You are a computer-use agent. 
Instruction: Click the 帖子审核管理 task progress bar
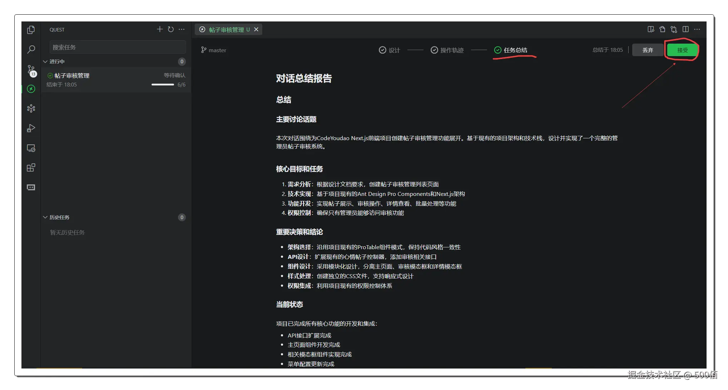[x=163, y=85]
